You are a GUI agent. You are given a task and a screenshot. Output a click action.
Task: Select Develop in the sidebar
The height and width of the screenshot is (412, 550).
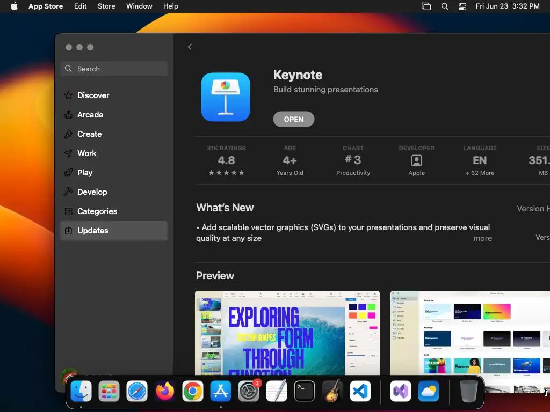pos(114,192)
